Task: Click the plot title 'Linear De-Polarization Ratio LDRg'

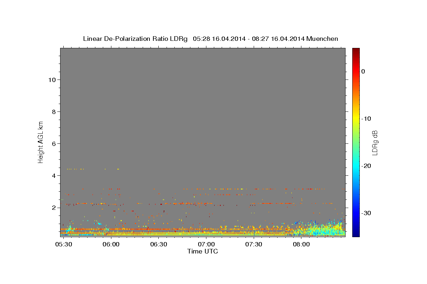Action: click(x=135, y=39)
